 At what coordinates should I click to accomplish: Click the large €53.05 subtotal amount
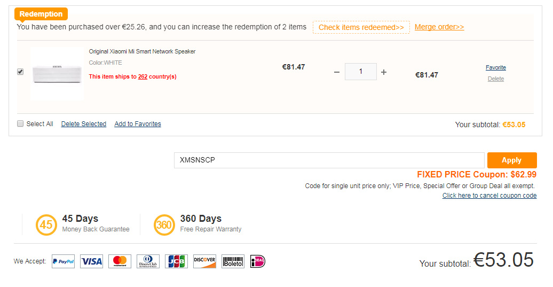coord(503,260)
